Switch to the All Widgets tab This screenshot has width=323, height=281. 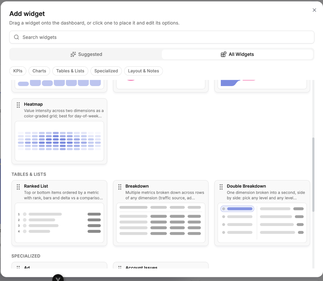click(237, 54)
